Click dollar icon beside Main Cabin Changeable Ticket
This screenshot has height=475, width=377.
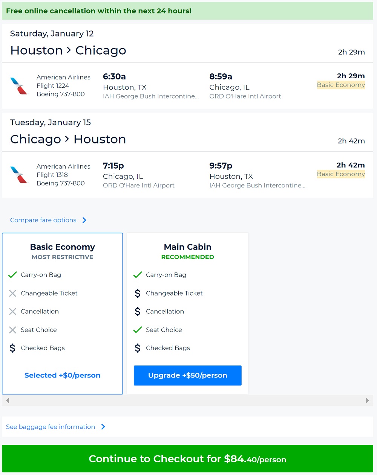(x=138, y=293)
